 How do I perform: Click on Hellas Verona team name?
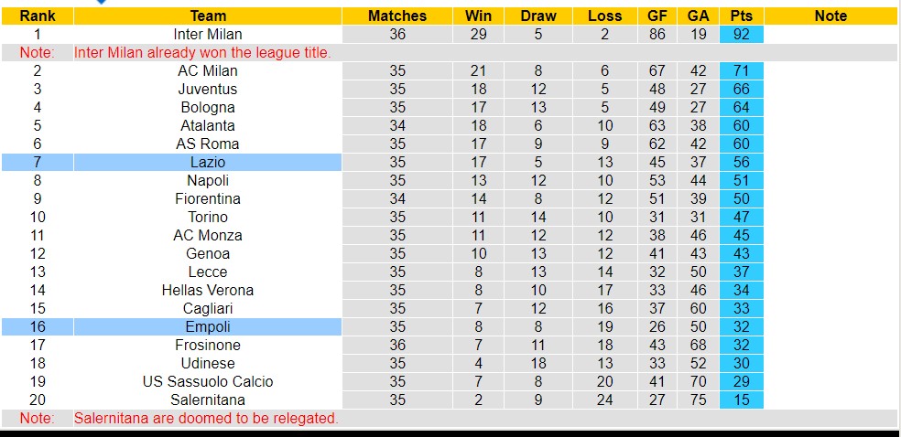[208, 290]
